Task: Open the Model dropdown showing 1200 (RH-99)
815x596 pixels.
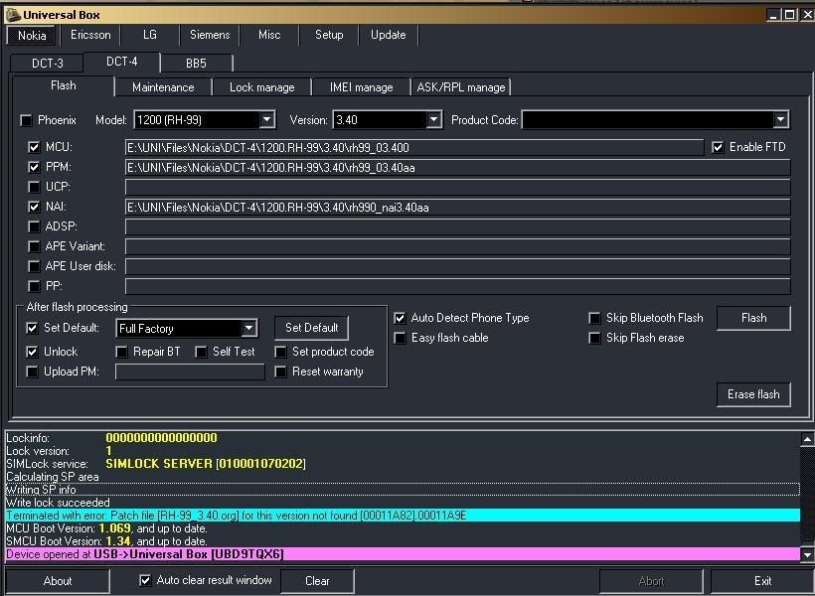Action: click(266, 120)
